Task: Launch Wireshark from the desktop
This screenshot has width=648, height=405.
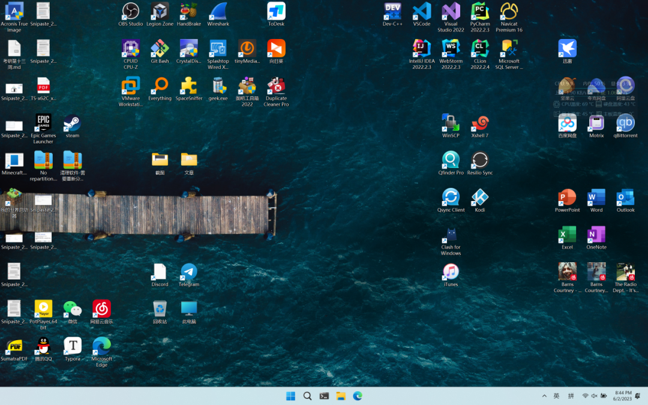Action: click(218, 14)
